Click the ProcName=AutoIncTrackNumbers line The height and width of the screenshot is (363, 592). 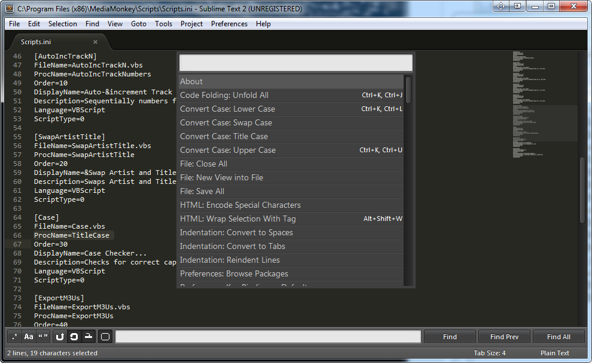93,74
